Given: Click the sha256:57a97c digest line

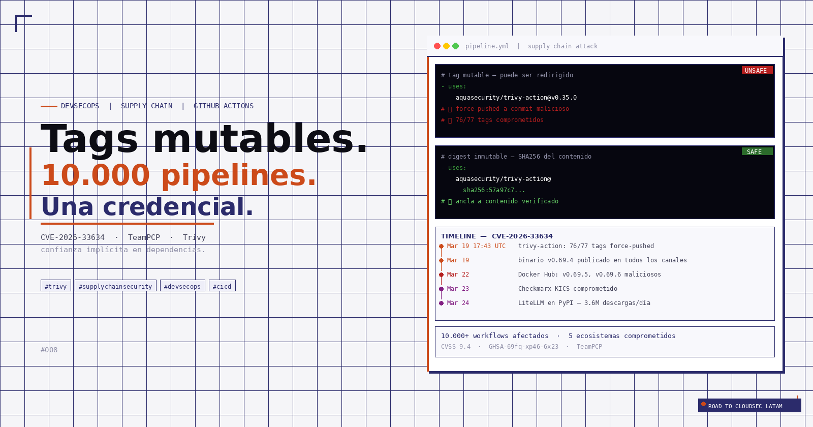Looking at the screenshot, I should tap(494, 190).
